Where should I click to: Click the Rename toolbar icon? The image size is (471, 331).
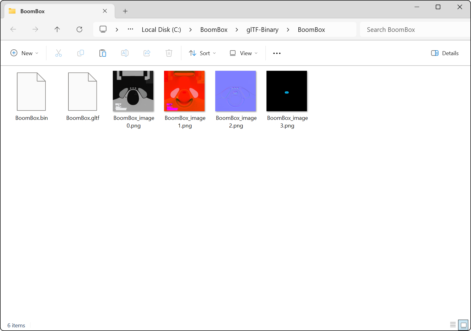click(125, 53)
